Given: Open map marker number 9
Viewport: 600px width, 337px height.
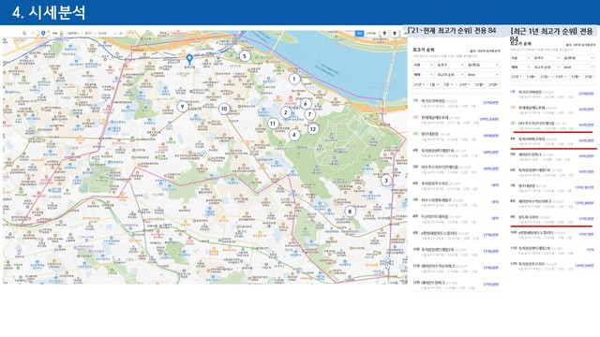Looking at the screenshot, I should tap(183, 107).
